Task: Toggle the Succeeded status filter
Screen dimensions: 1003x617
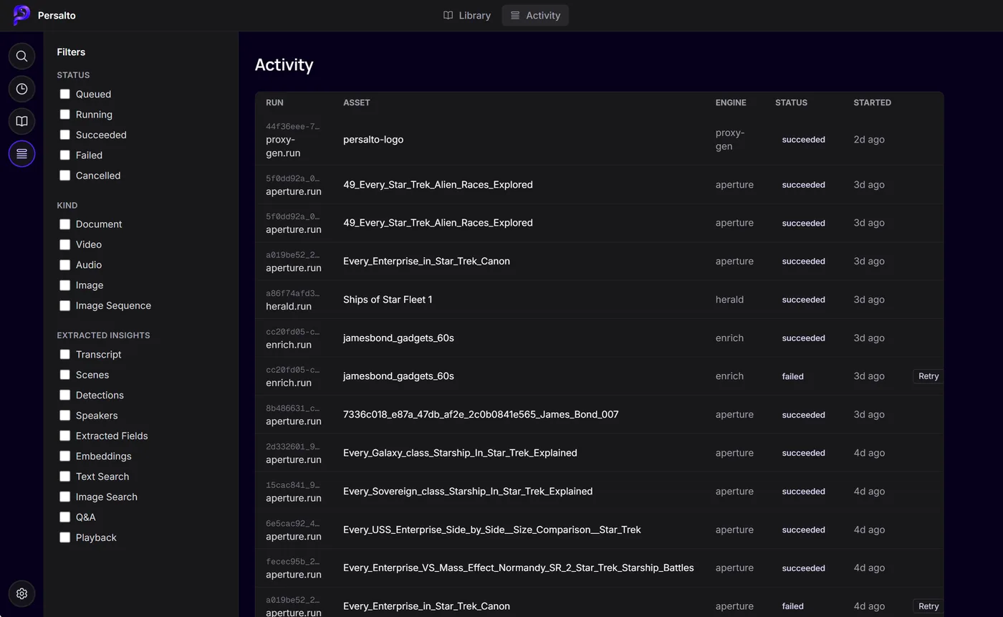Action: click(64, 135)
